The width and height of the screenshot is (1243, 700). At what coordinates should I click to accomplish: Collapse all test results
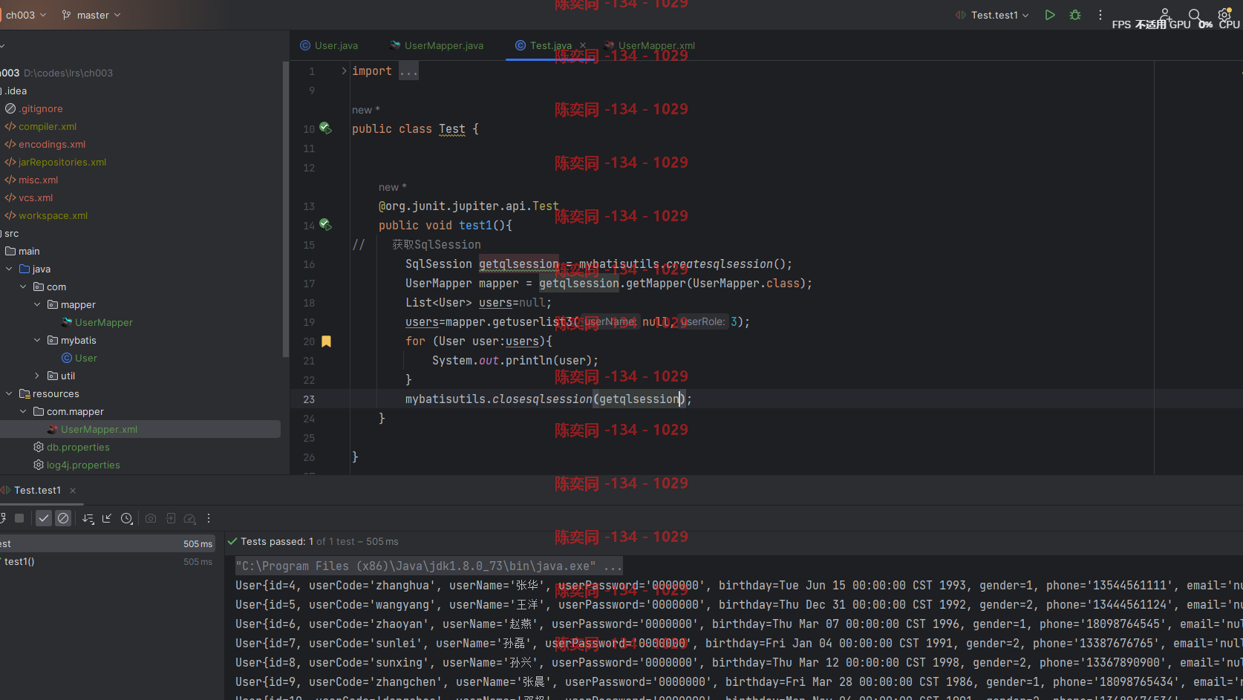click(x=107, y=518)
